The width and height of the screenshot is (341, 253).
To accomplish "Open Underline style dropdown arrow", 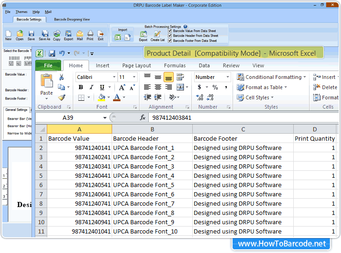I will [110, 87].
